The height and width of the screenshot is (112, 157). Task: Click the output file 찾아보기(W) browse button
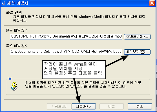[x=137, y=52]
